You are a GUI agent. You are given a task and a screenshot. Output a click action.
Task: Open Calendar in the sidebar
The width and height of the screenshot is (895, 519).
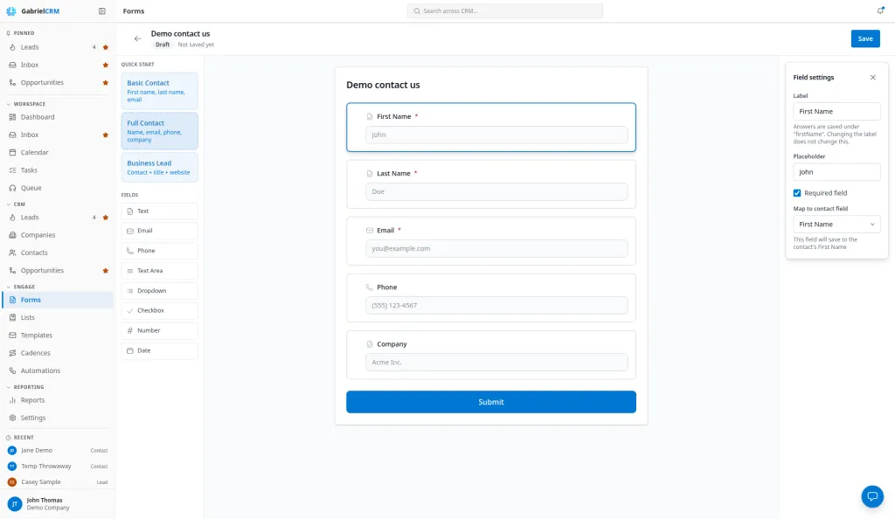(x=58, y=152)
